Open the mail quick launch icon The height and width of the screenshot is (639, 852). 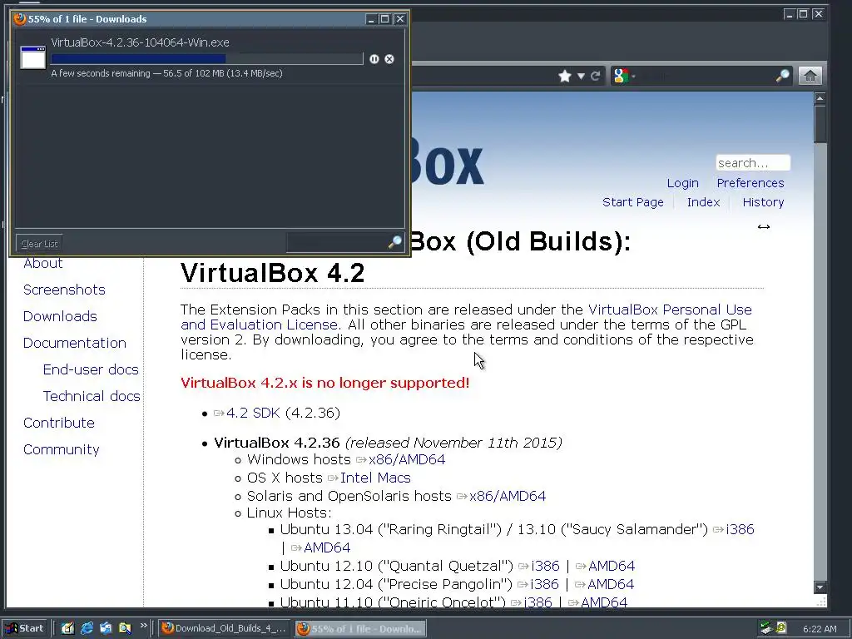click(x=106, y=628)
